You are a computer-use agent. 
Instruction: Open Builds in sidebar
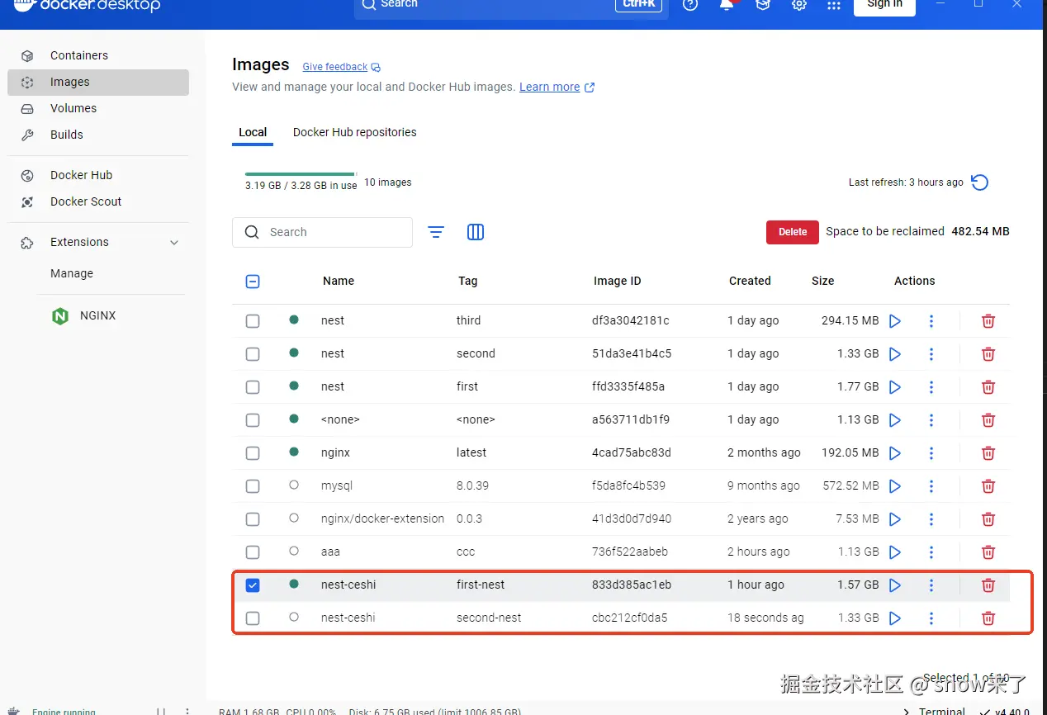point(98,135)
